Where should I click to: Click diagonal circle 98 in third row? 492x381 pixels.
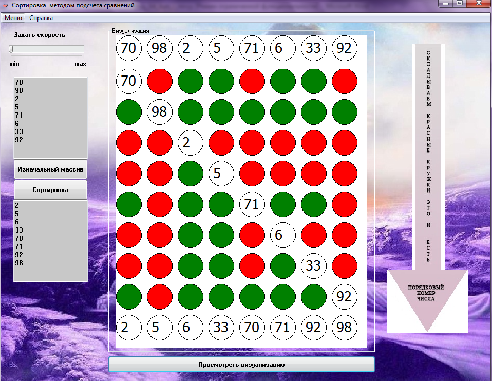coord(159,112)
